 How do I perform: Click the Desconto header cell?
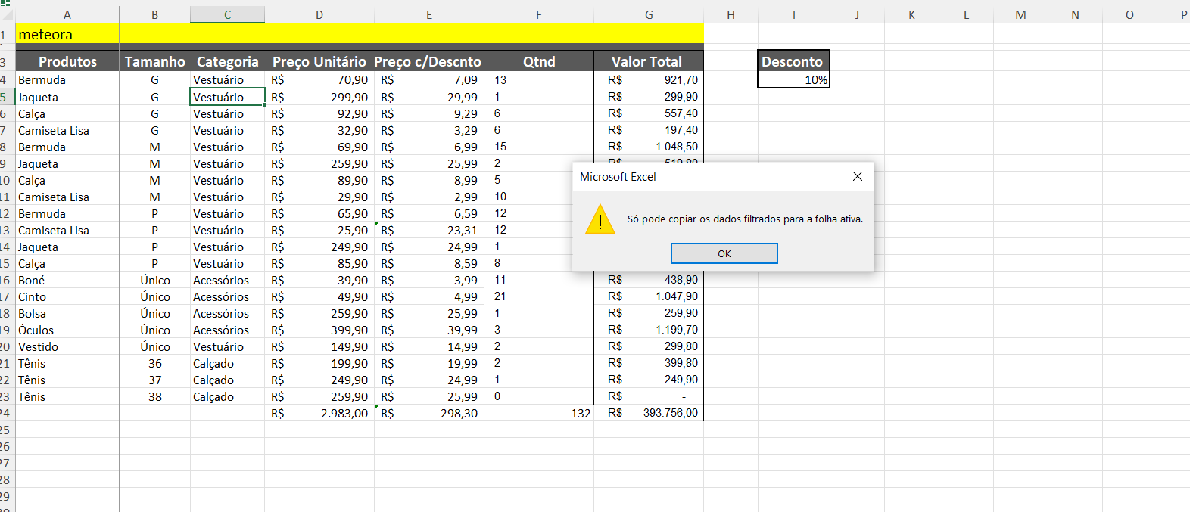coord(793,61)
